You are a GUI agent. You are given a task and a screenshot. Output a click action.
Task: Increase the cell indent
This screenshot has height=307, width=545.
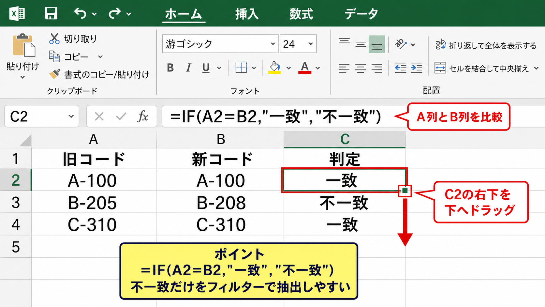417,68
